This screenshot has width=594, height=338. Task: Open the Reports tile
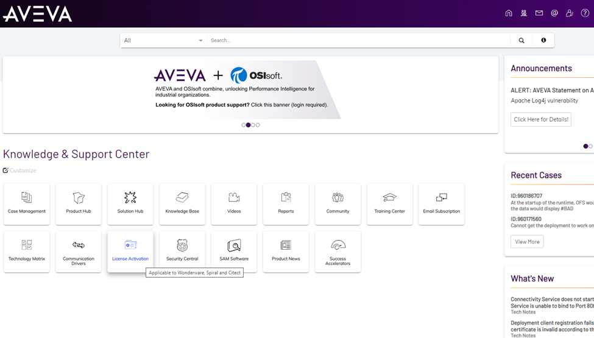pos(286,204)
